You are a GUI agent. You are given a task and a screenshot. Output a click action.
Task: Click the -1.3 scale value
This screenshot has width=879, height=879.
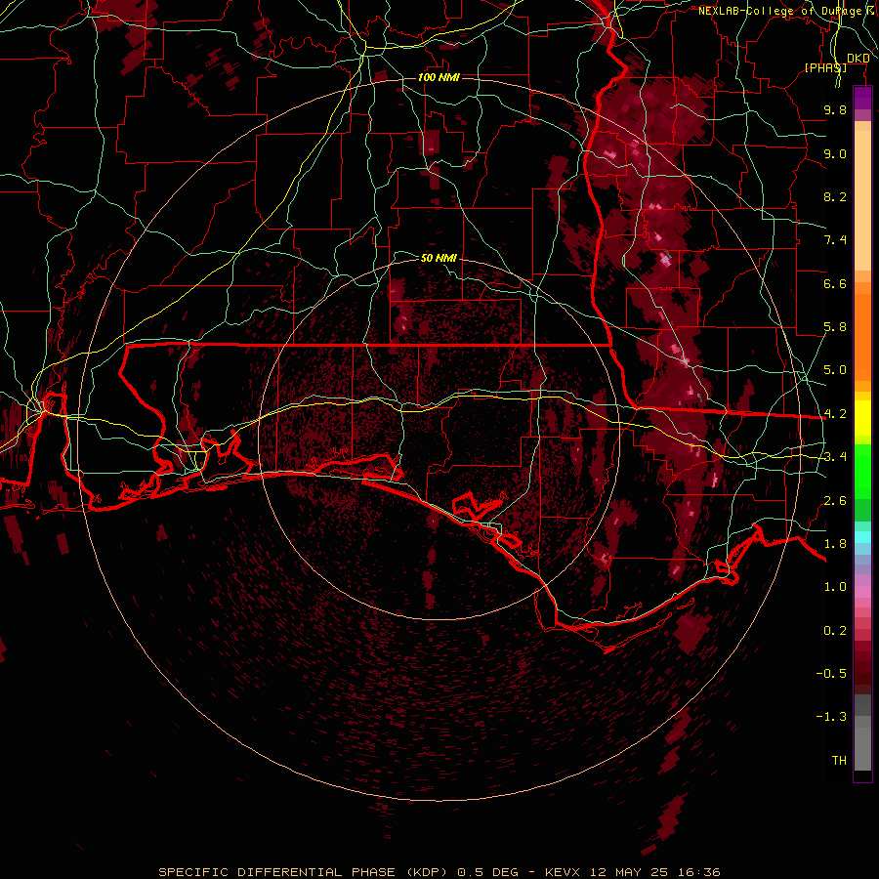click(831, 717)
